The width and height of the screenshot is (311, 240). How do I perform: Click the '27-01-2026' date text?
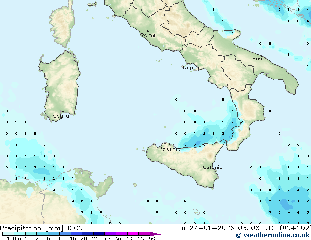coord(211,228)
